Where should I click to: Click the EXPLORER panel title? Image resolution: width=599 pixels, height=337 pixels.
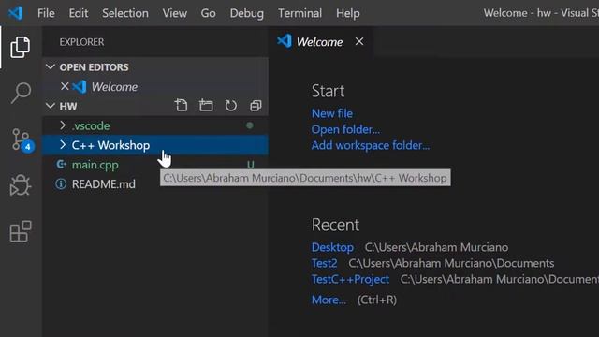point(81,42)
